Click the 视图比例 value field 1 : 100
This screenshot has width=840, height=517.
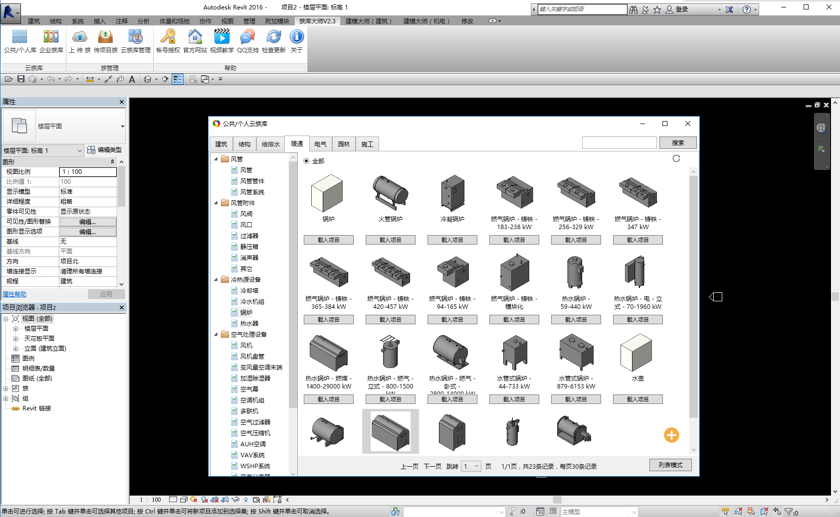click(88, 172)
